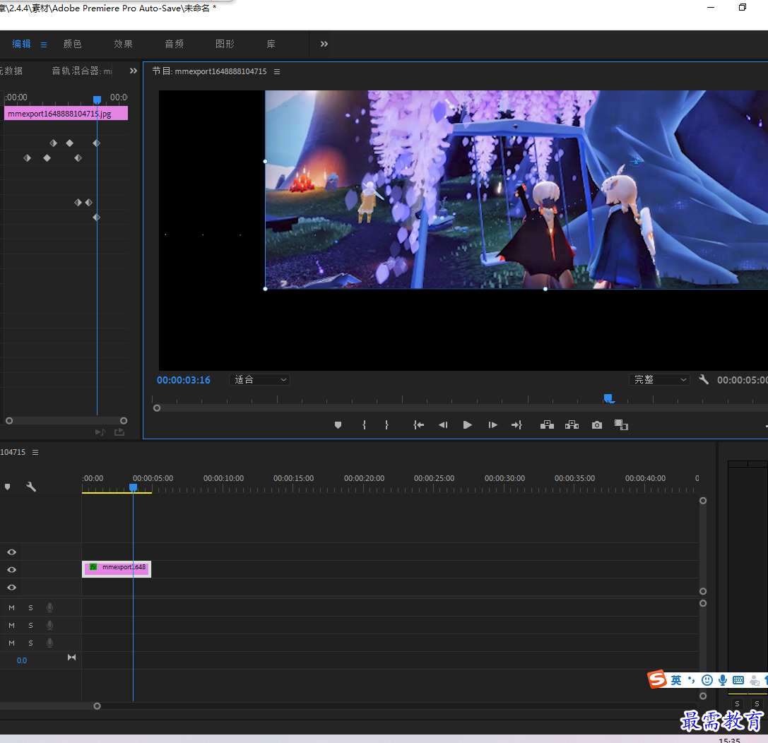
Task: Click export icon in effect controls panel
Action: pyautogui.click(x=119, y=432)
